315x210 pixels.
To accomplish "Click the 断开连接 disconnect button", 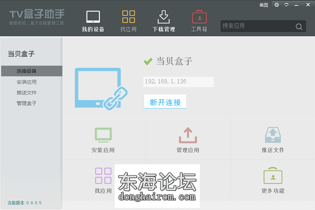I will (165, 102).
